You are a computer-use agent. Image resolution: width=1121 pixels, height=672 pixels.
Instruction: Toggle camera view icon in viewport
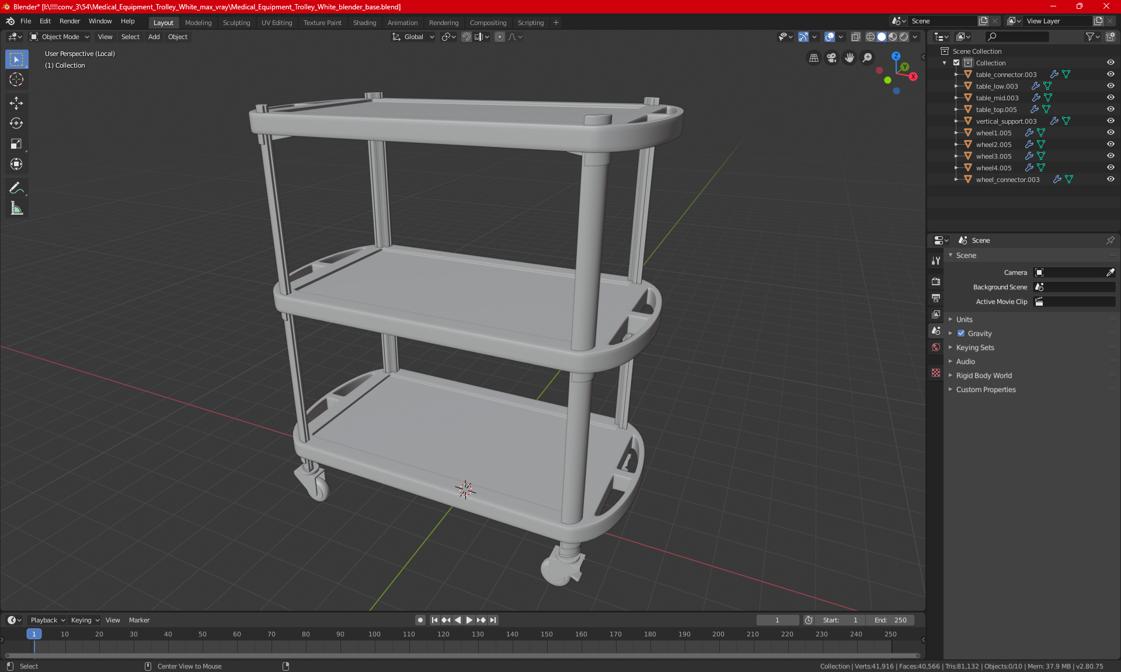[x=831, y=58]
